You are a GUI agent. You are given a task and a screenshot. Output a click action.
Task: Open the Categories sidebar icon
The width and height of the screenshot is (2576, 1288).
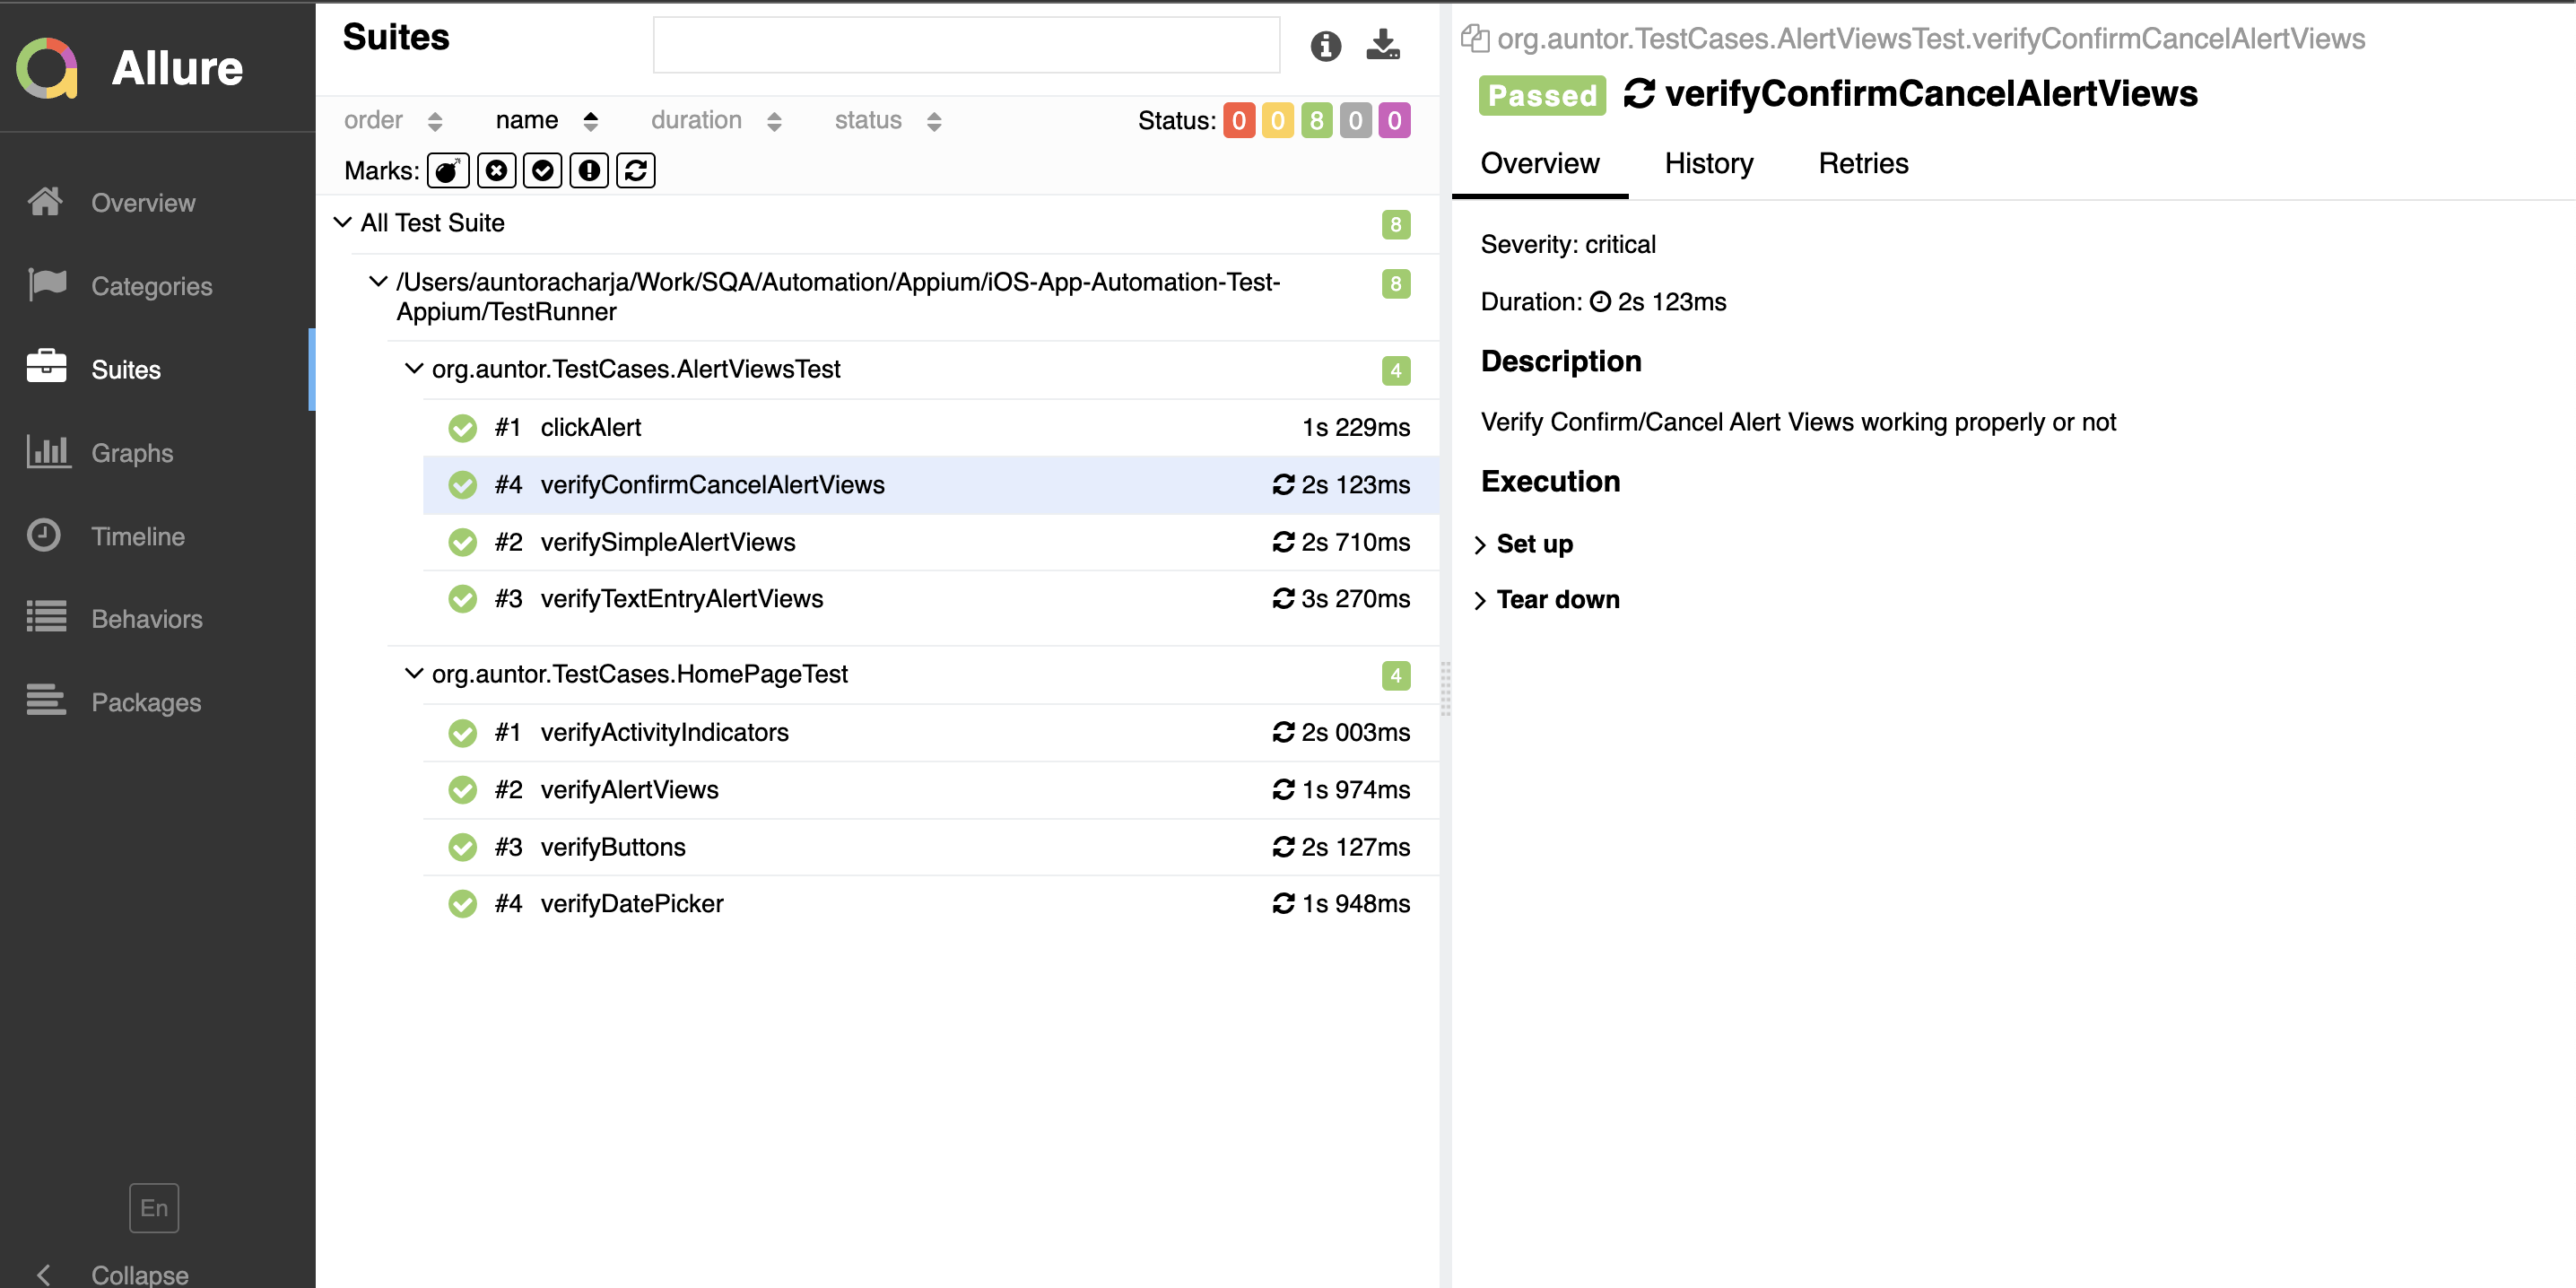pyautogui.click(x=46, y=285)
